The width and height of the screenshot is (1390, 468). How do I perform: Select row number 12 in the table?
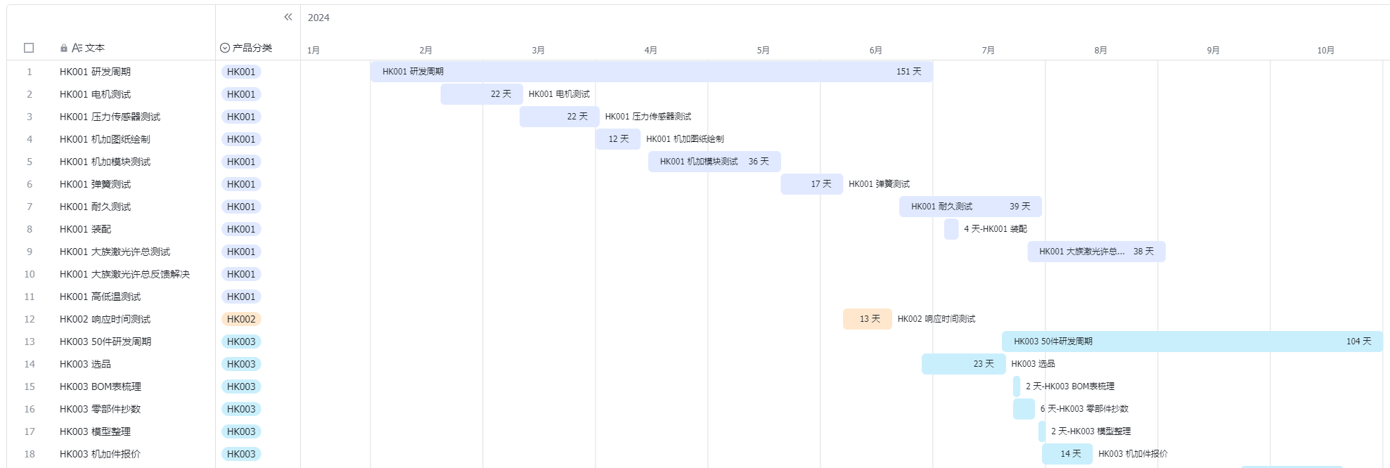coord(30,319)
